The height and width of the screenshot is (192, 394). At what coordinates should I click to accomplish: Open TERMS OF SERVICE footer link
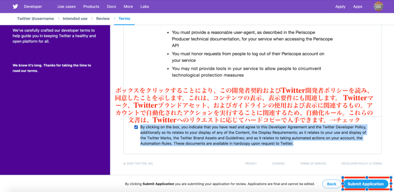pyautogui.click(x=313, y=164)
